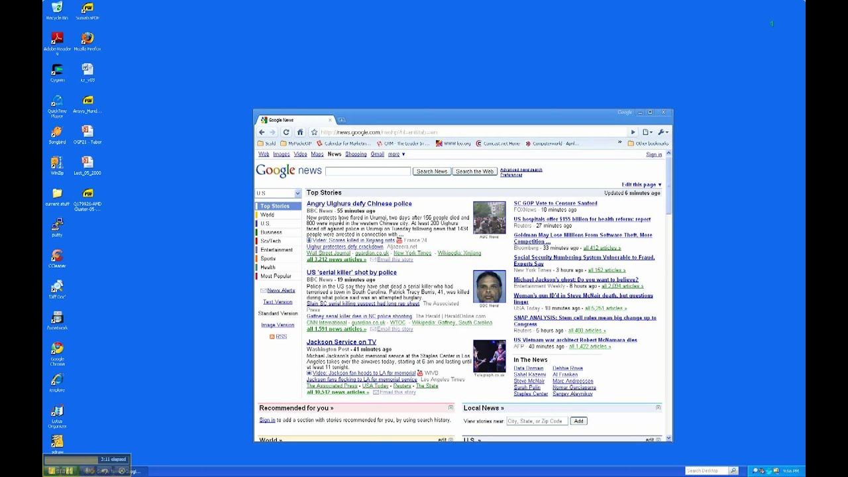Open the Other bookmarks folder
The height and width of the screenshot is (477, 848).
click(x=648, y=143)
